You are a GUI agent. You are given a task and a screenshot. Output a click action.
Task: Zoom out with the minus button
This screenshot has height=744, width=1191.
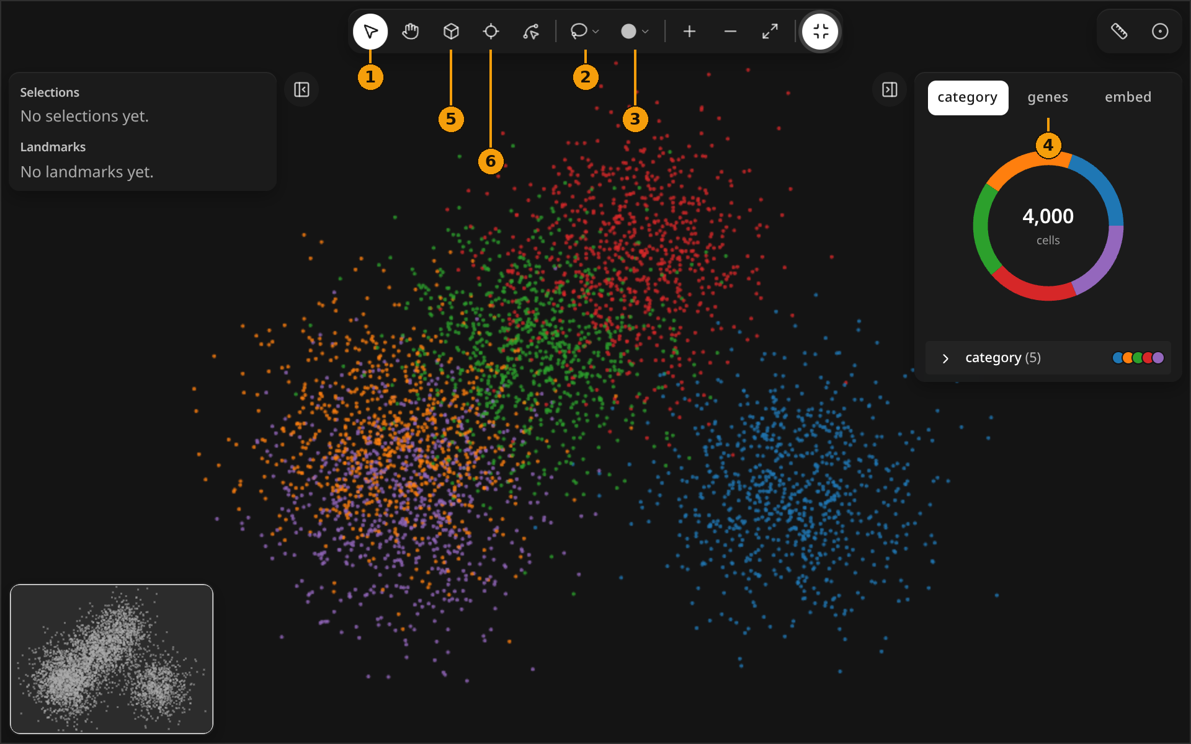(730, 32)
